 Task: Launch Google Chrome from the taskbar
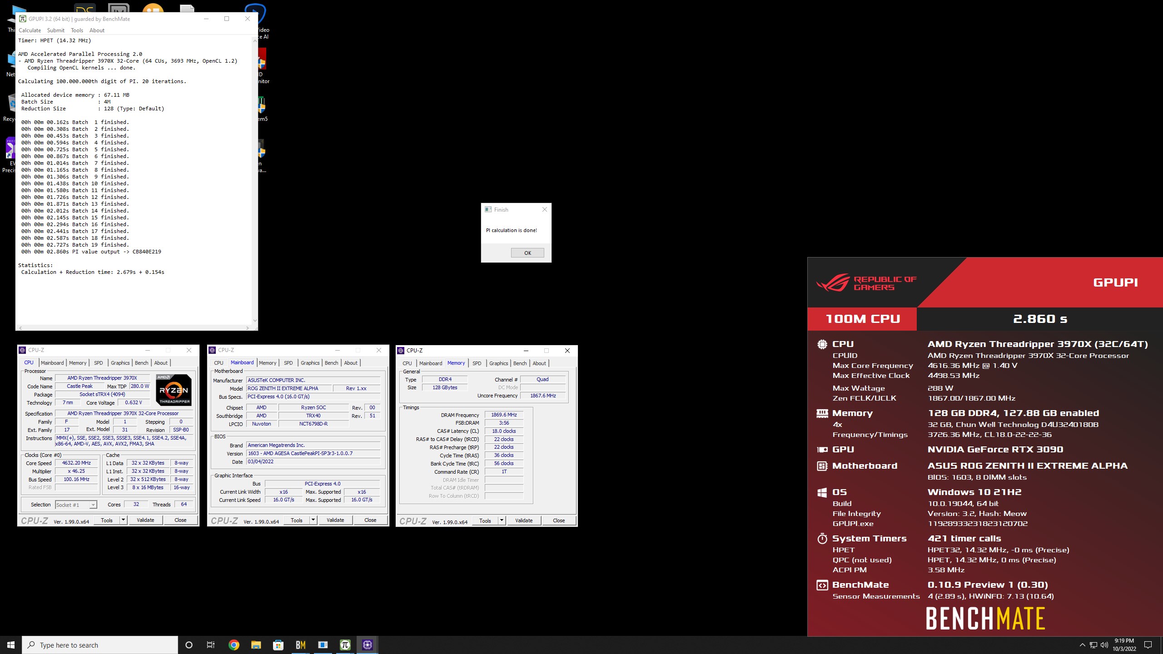(x=234, y=645)
